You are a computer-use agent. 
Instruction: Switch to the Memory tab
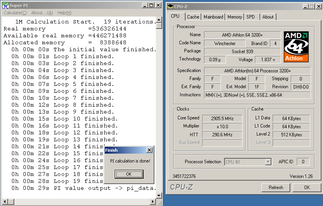click(234, 17)
